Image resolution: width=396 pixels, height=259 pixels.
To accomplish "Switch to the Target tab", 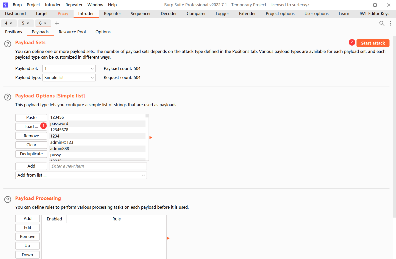I will (41, 14).
